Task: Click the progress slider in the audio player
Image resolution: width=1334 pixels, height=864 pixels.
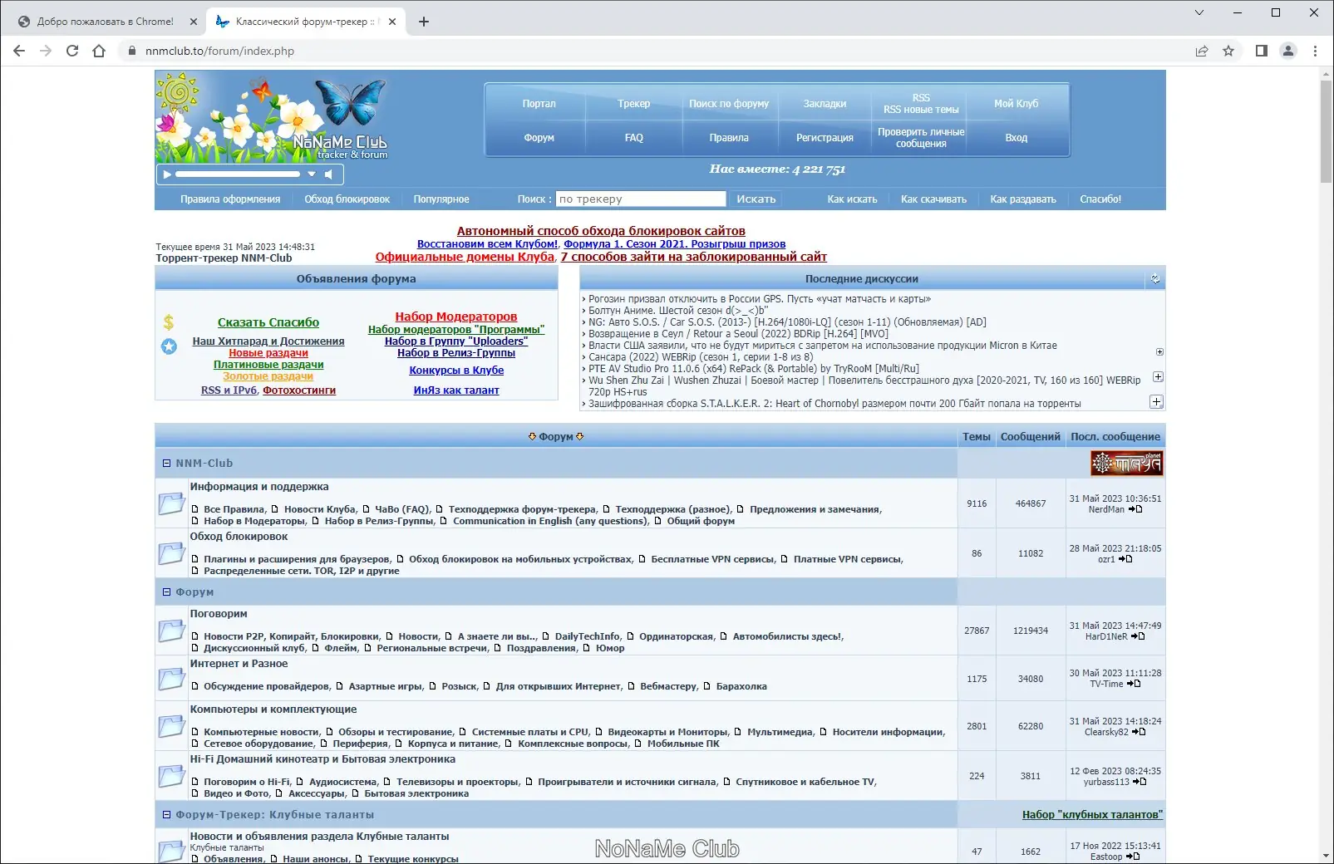Action: 237,174
